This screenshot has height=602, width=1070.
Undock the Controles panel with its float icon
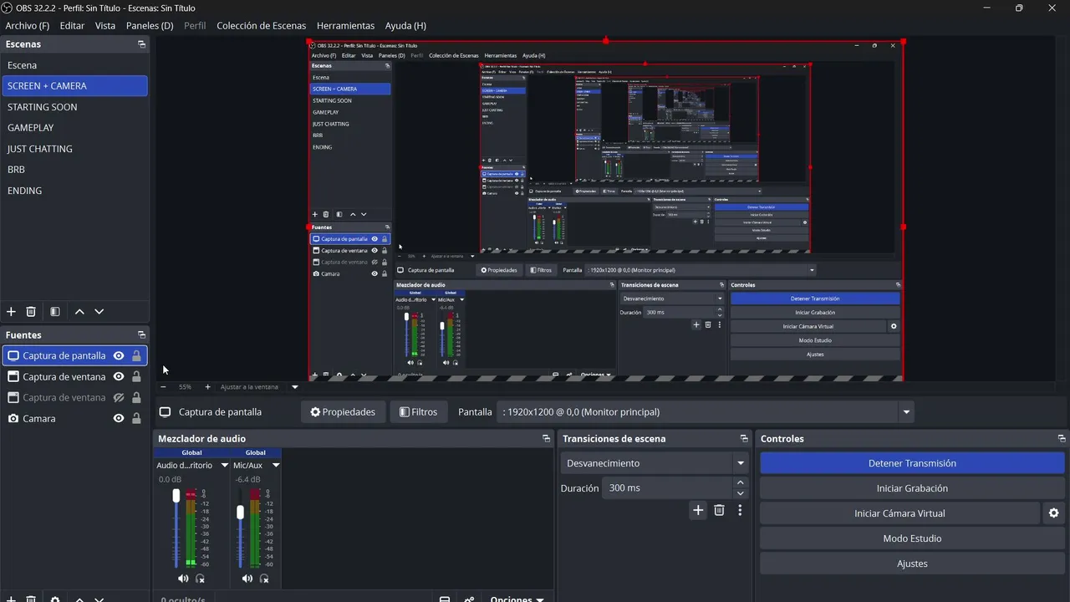click(x=1062, y=439)
